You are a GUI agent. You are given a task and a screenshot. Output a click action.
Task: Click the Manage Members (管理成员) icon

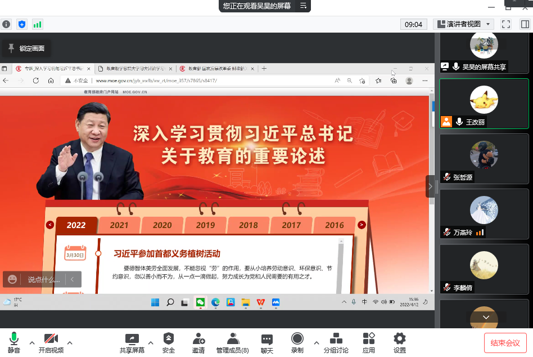pyautogui.click(x=233, y=339)
